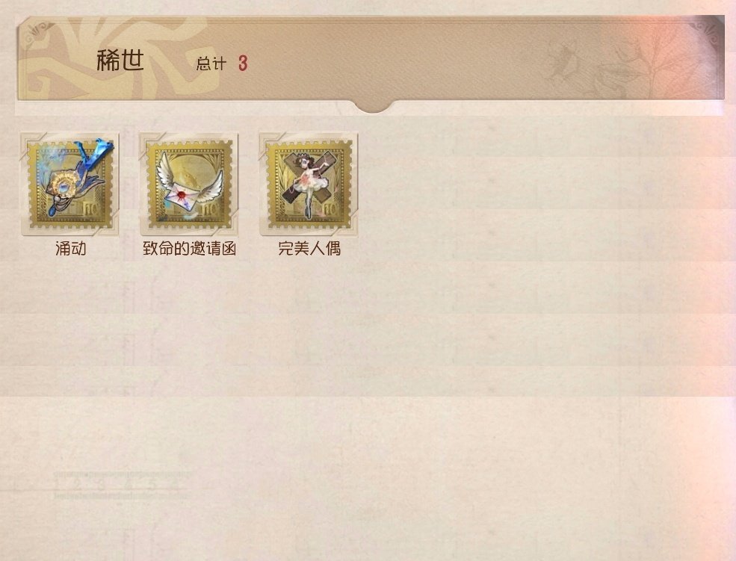Click the red total count number 3
736x561 pixels.
pos(243,63)
